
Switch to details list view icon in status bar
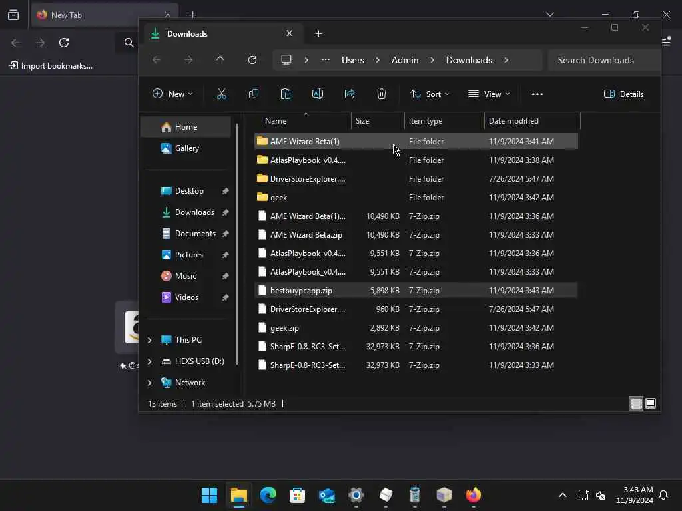pos(636,404)
